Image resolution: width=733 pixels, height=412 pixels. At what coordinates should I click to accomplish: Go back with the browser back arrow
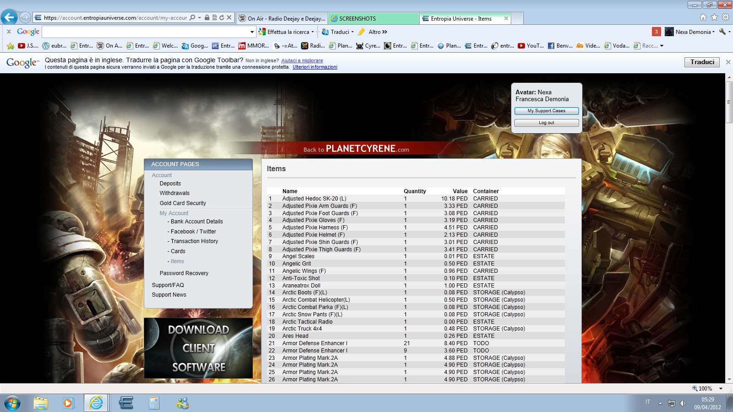tap(9, 17)
